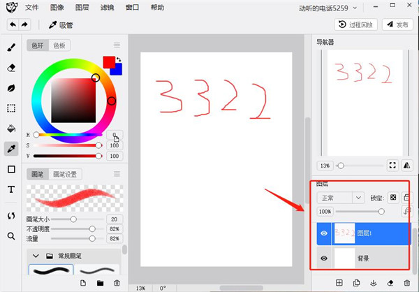Screen dimensions: 419x292
Task: Toggle lock transparent pixels
Action: pos(393,197)
